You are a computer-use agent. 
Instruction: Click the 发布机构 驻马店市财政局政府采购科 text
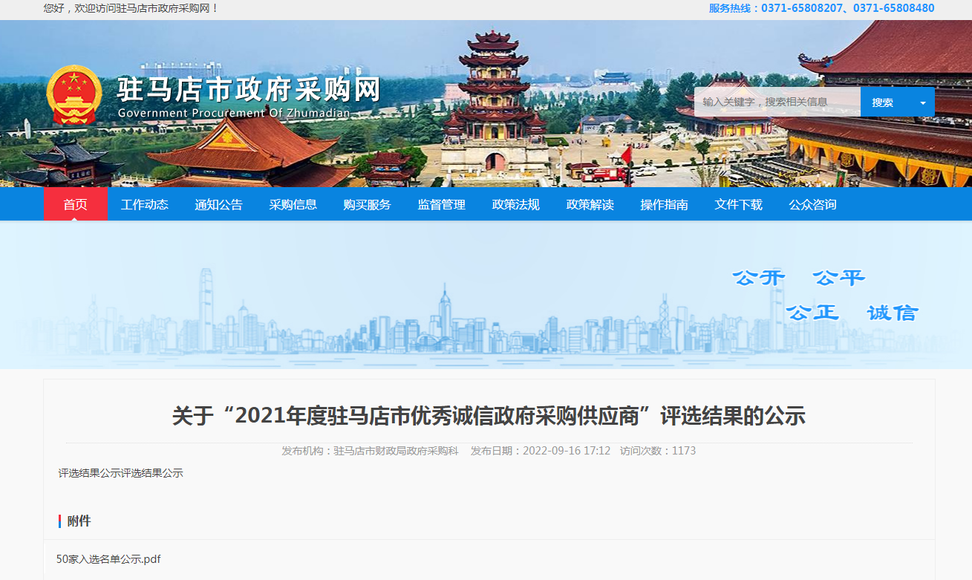371,451
